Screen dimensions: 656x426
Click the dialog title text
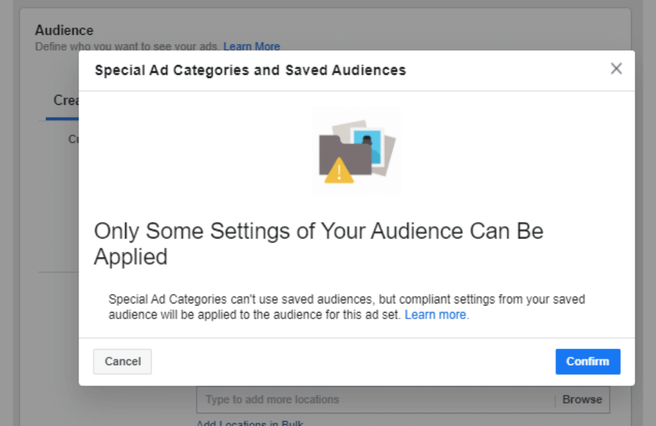(251, 69)
